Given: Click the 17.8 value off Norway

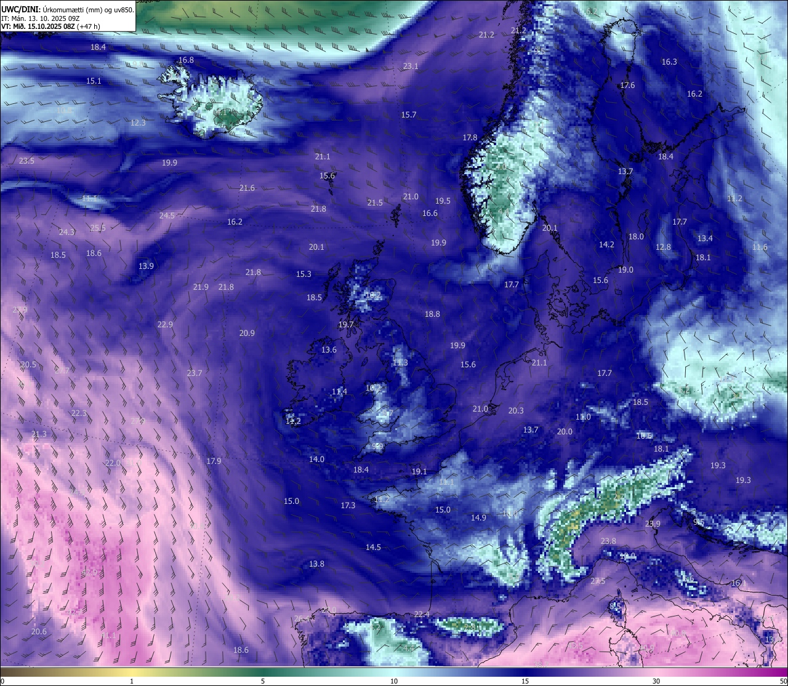Looking at the screenshot, I should (470, 138).
